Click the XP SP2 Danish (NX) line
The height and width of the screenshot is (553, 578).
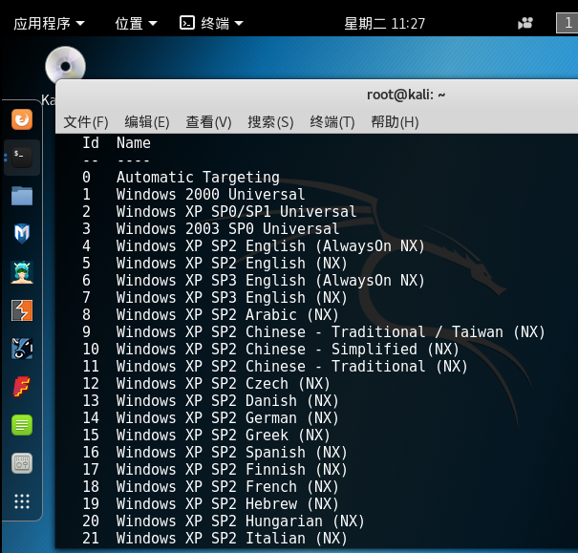click(227, 401)
